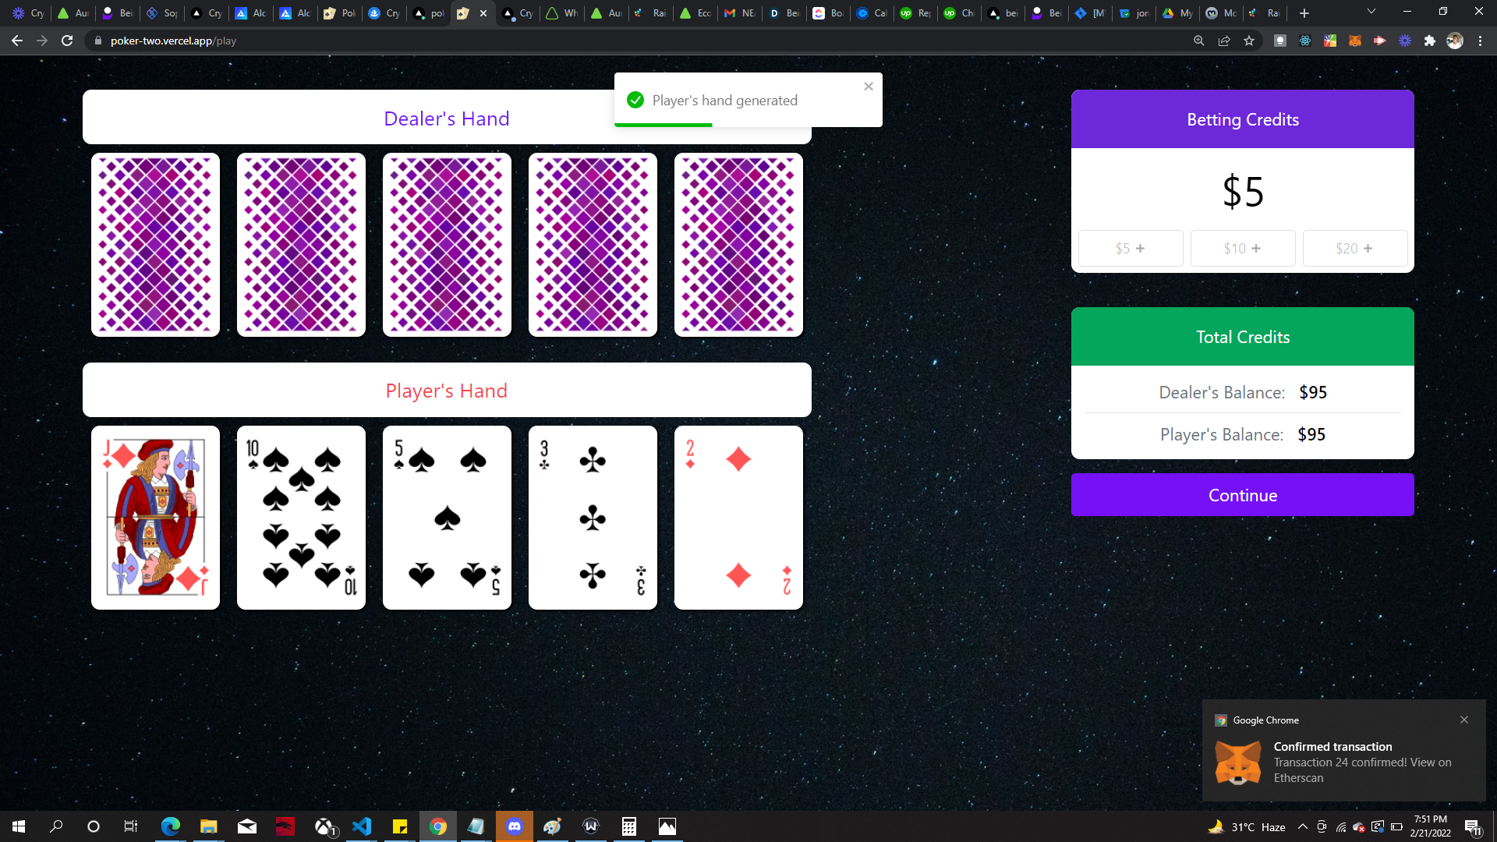
Task: Select the Jack of diamonds card
Action: (x=155, y=517)
